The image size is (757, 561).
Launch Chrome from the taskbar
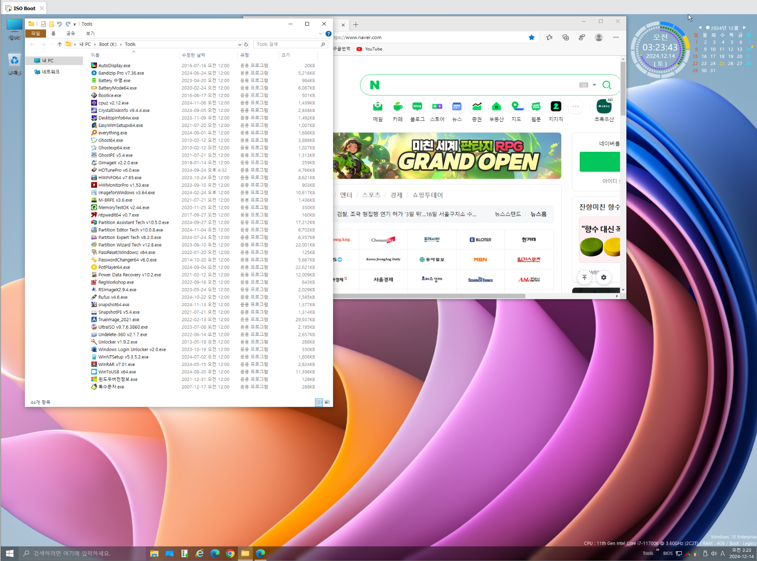pos(230,553)
